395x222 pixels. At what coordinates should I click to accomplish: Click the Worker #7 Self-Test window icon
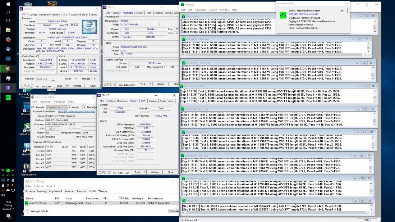click(183, 179)
